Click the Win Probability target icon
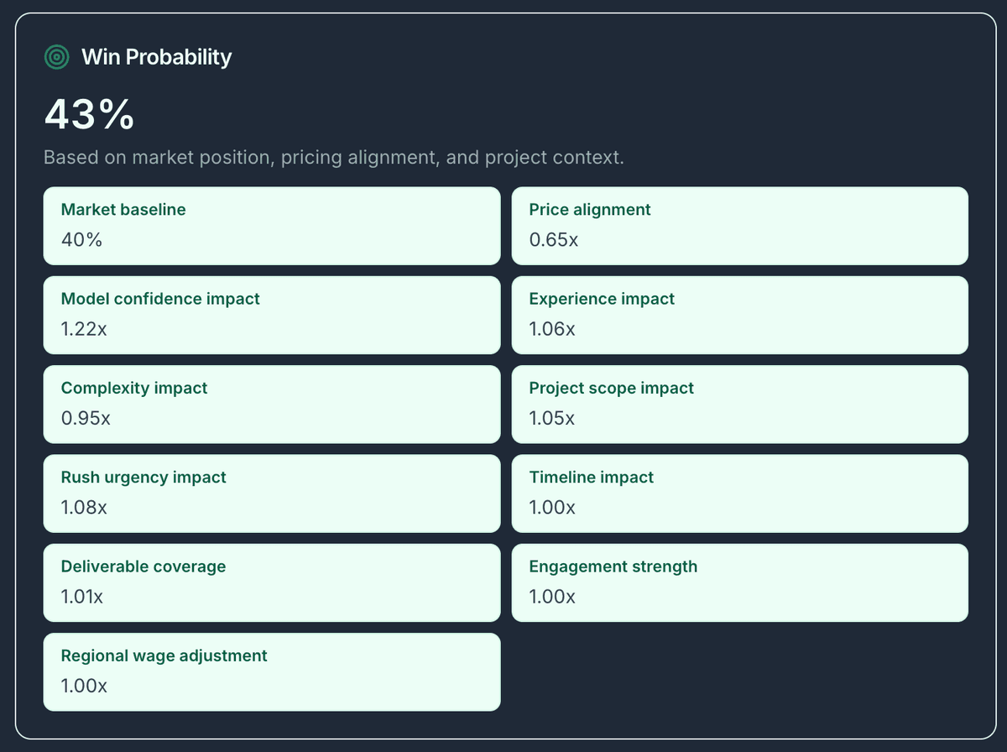The width and height of the screenshot is (1007, 752). 56,57
